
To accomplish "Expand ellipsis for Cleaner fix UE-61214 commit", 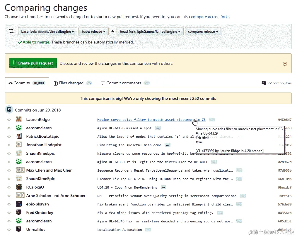I will (x=239, y=179).
